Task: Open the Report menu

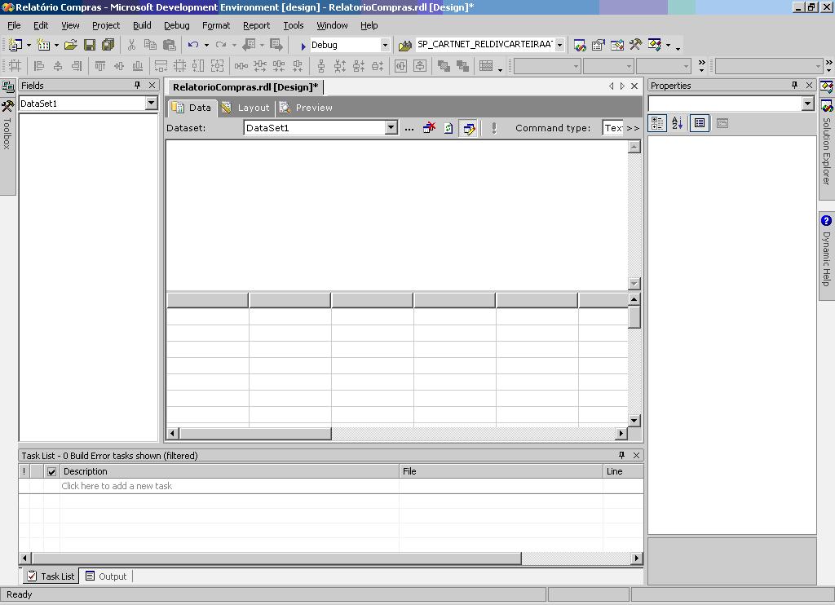Action: (x=256, y=25)
